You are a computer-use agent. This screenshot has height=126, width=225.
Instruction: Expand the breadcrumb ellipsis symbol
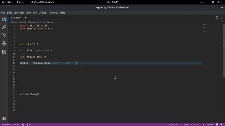pyautogui.click(x=57, y=22)
